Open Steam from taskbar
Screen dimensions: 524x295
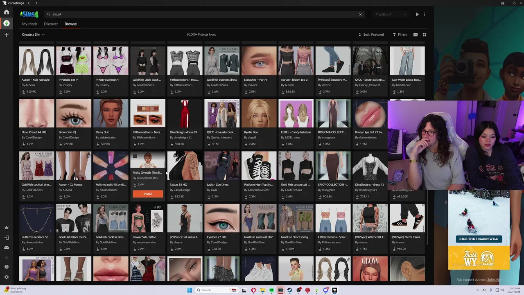289,290
